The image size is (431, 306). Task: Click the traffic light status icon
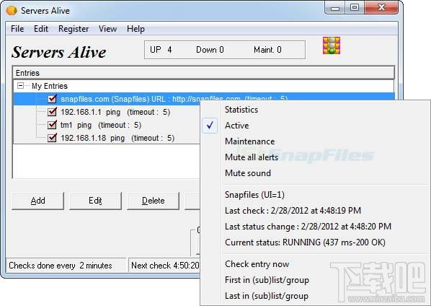(x=332, y=45)
